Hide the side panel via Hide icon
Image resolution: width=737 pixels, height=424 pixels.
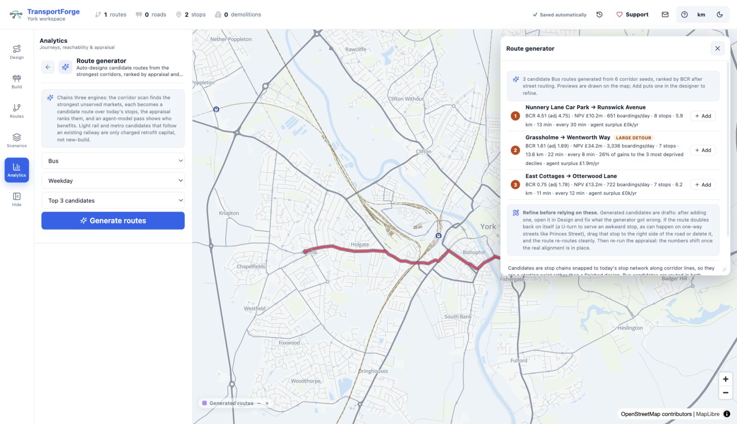point(17,199)
